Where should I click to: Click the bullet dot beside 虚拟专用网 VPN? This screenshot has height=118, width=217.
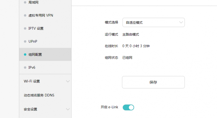click(25, 15)
